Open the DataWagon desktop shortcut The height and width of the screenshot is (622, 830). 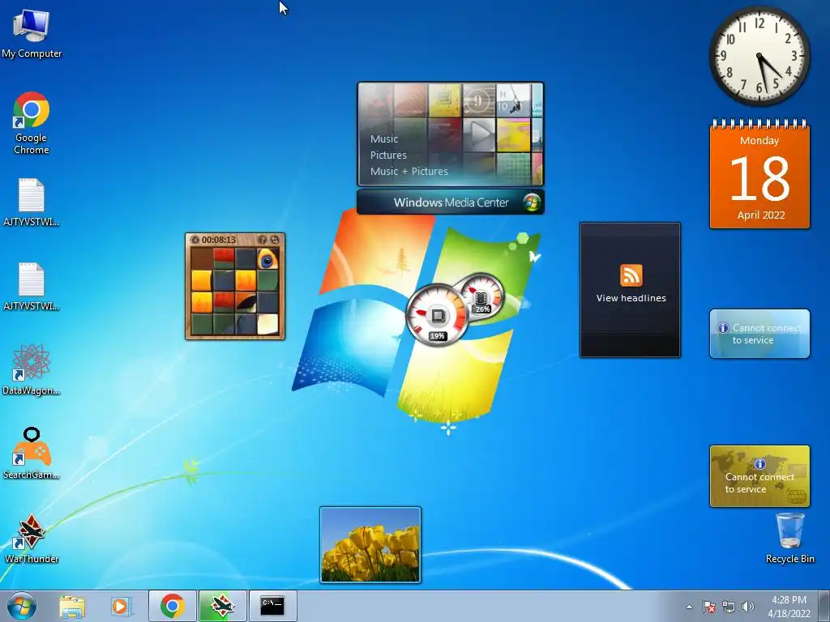(x=32, y=369)
